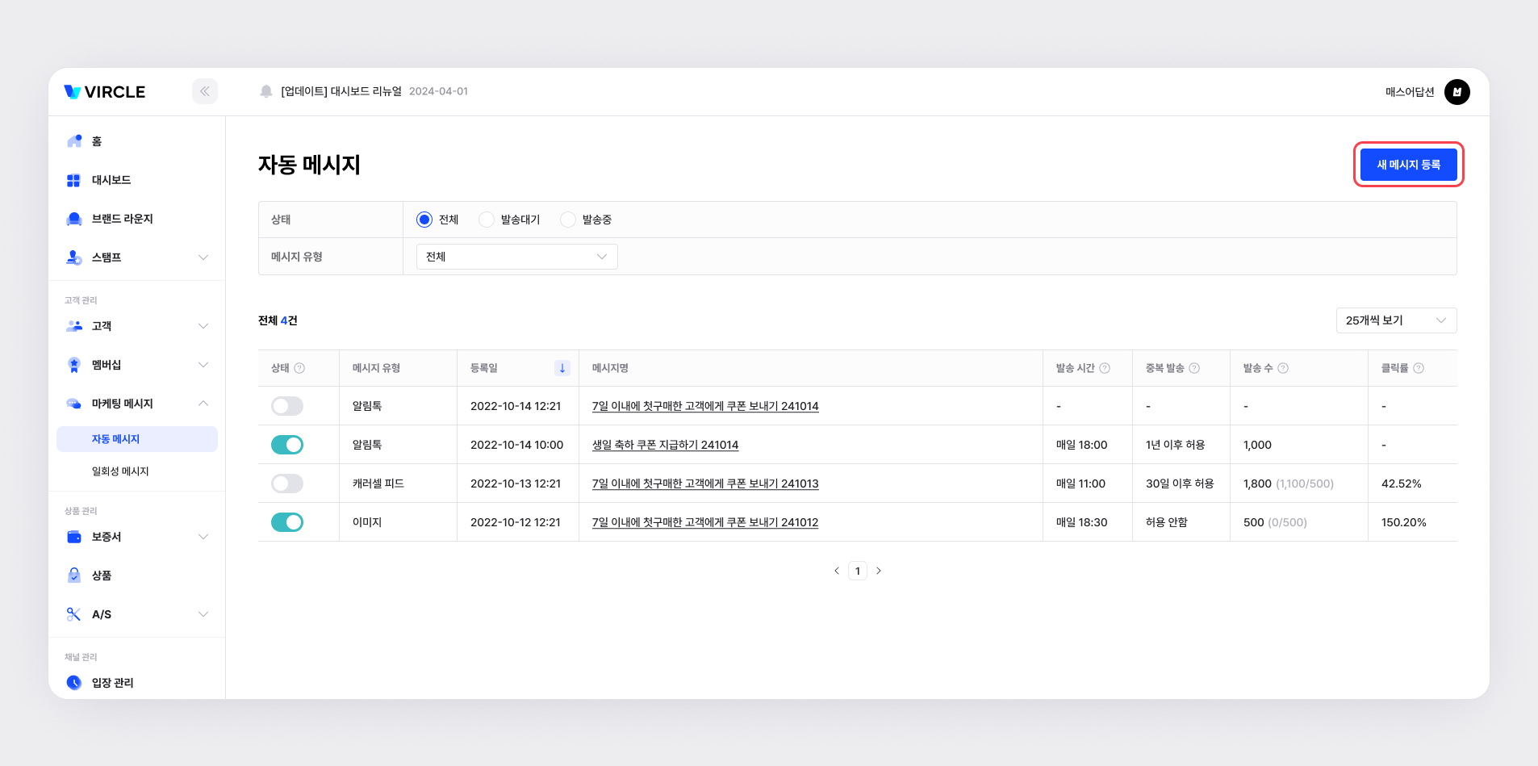The height and width of the screenshot is (766, 1538).
Task: Click the 마케팅 메시지 icon
Action: 74,404
